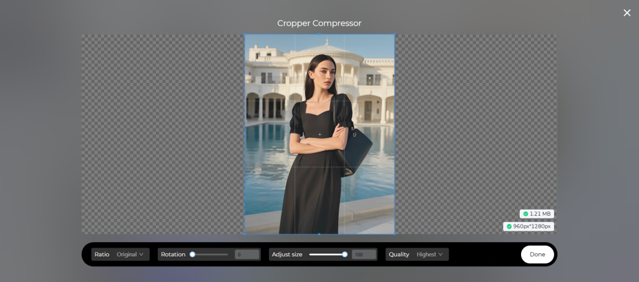
Task: Click the right edge crop handle
Action: pos(394,134)
